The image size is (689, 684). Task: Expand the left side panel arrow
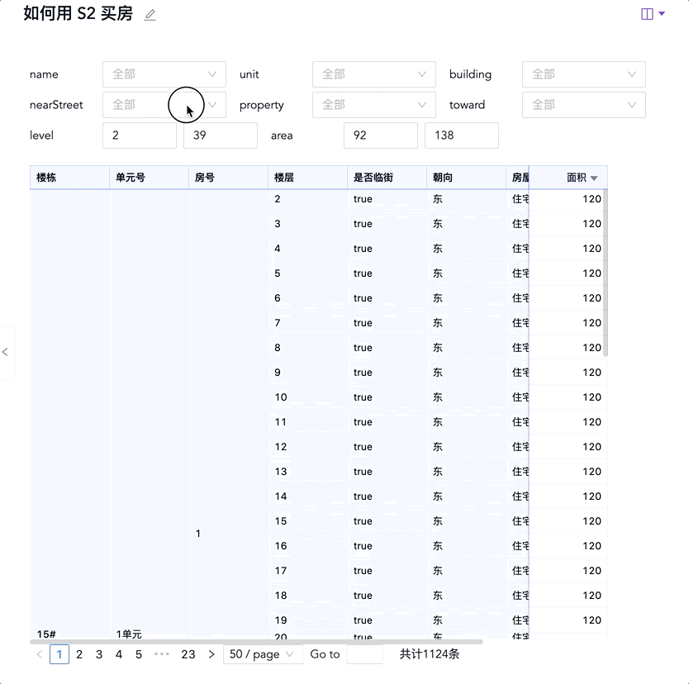click(5, 352)
